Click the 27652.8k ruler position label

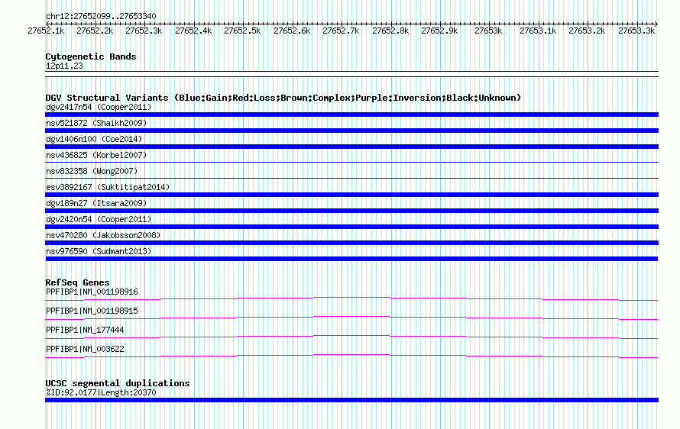point(390,31)
